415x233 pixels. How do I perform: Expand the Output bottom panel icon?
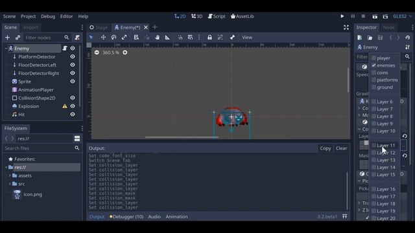(344, 216)
